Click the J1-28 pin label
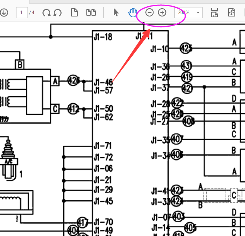This screenshot has width=245, height=236. (160, 104)
